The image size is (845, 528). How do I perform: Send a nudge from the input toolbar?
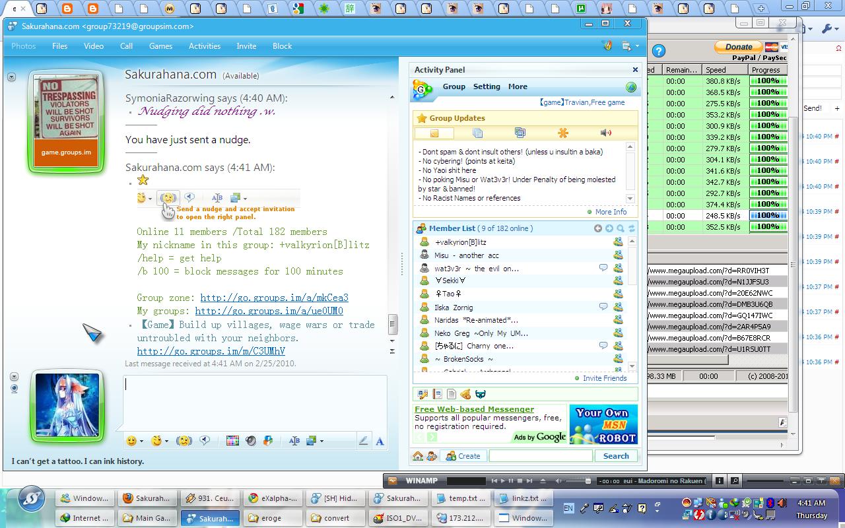pyautogui.click(x=184, y=441)
